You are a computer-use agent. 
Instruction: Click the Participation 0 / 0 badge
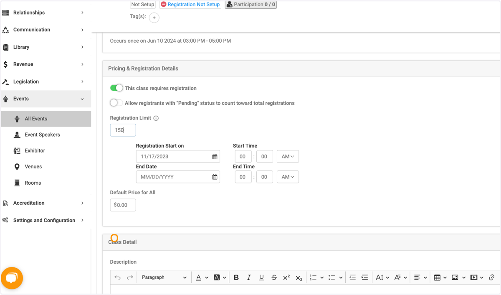coord(251,5)
